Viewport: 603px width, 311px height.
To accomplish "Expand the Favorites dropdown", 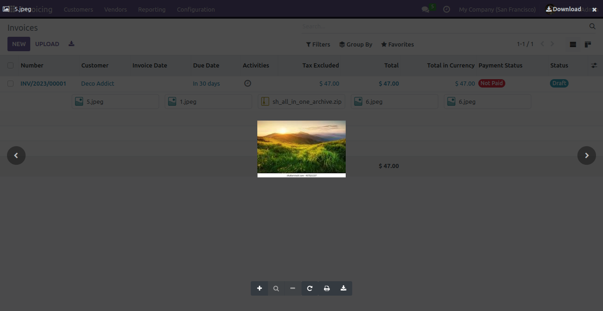I will tap(397, 45).
